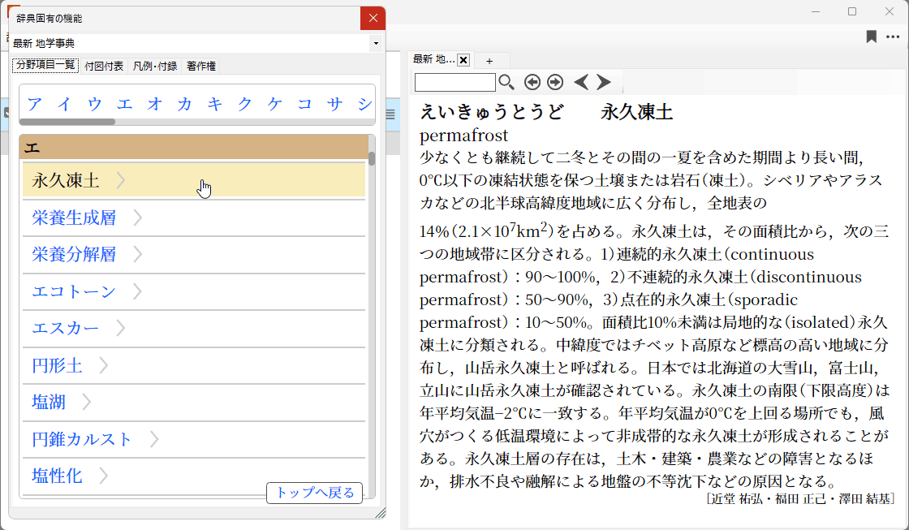Add a new tab with plus button
The width and height of the screenshot is (909, 530).
tap(489, 60)
